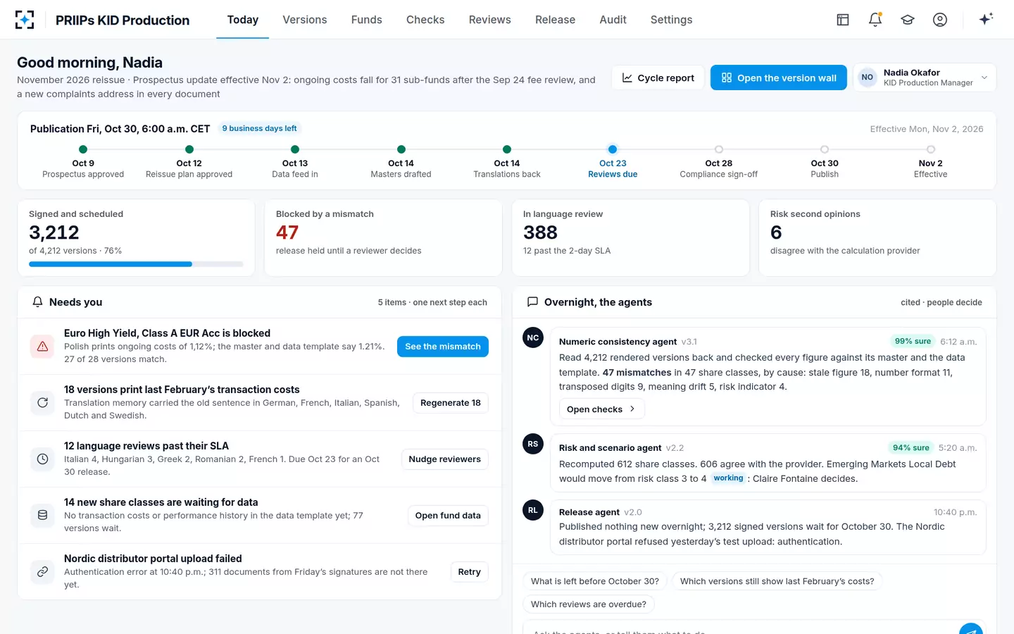Open the graduation cap learning icon
The height and width of the screenshot is (634, 1014).
pos(908,20)
